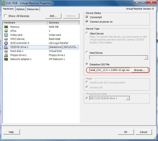Select the Network adapter 1 row

[41, 59]
